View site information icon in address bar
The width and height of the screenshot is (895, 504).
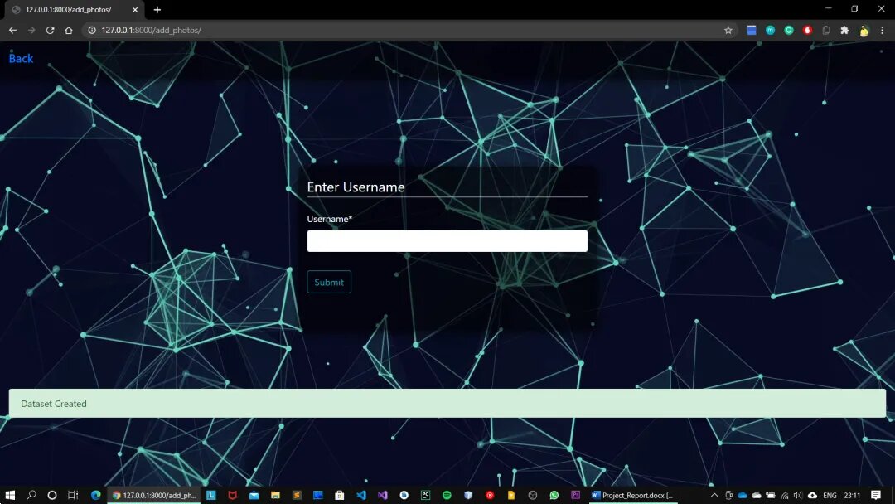click(x=91, y=30)
